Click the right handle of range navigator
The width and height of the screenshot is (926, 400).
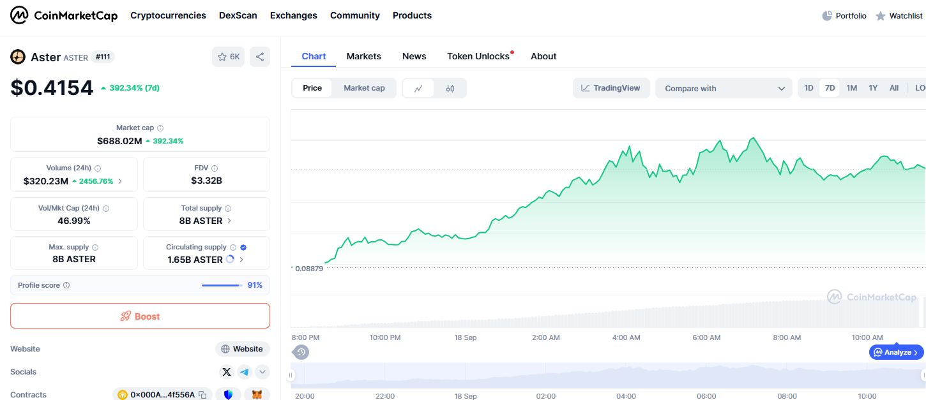point(923,375)
